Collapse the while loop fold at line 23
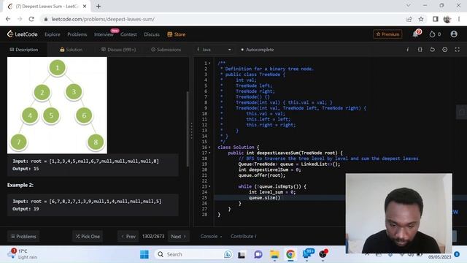467x263 pixels. [x=209, y=187]
